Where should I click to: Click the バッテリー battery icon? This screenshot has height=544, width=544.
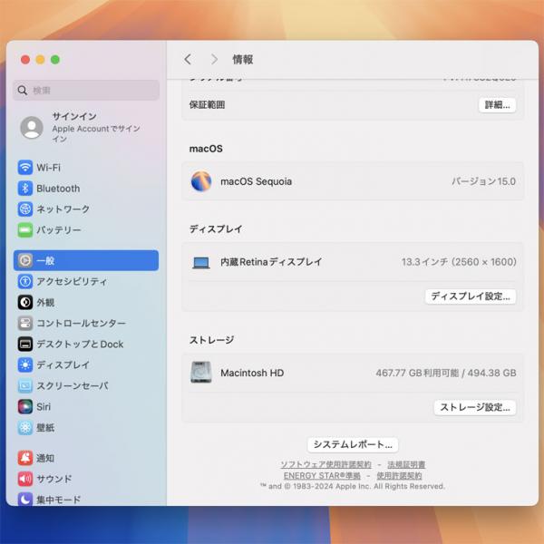point(25,230)
